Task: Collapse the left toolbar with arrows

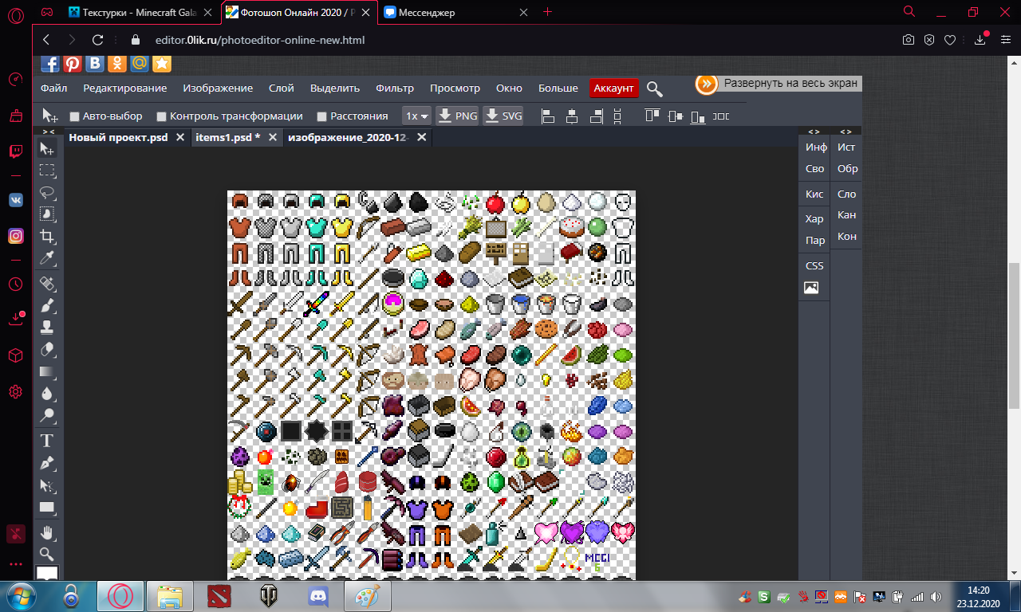Action: (x=48, y=131)
